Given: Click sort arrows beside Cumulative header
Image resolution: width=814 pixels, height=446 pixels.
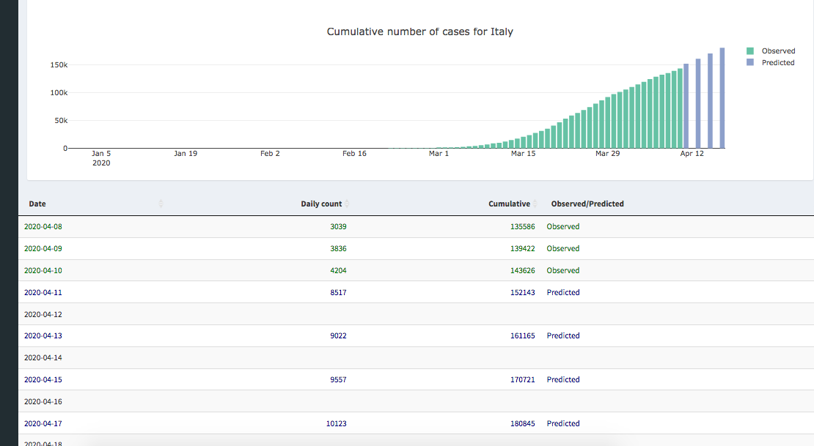Looking at the screenshot, I should click(x=536, y=204).
